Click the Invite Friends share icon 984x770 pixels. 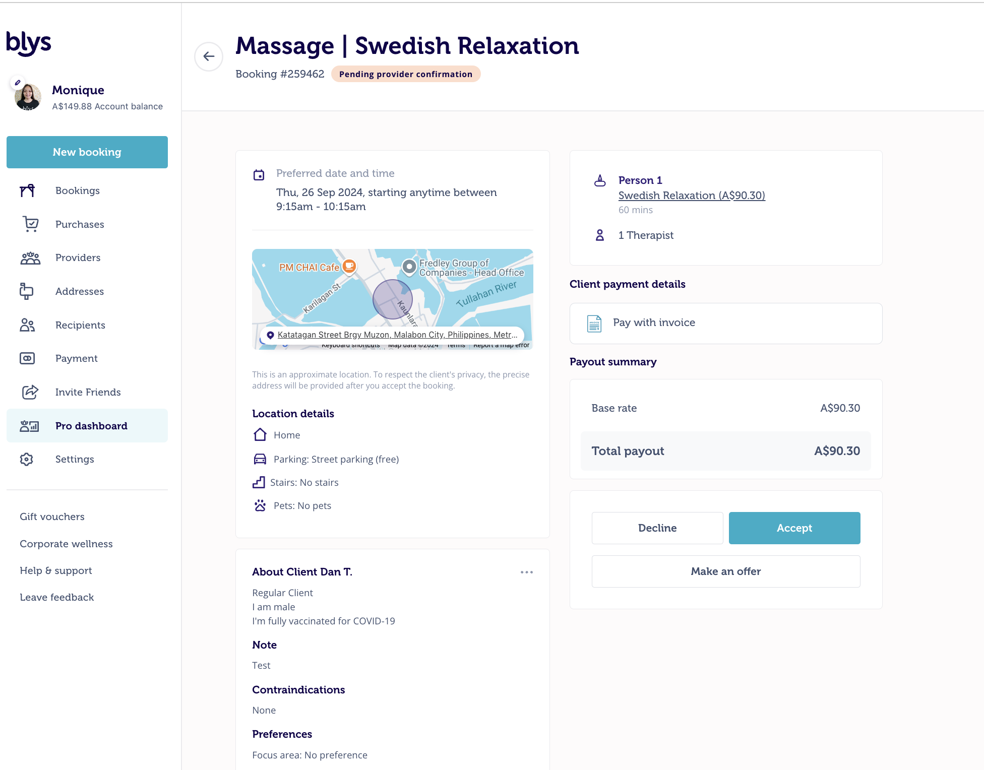click(30, 392)
